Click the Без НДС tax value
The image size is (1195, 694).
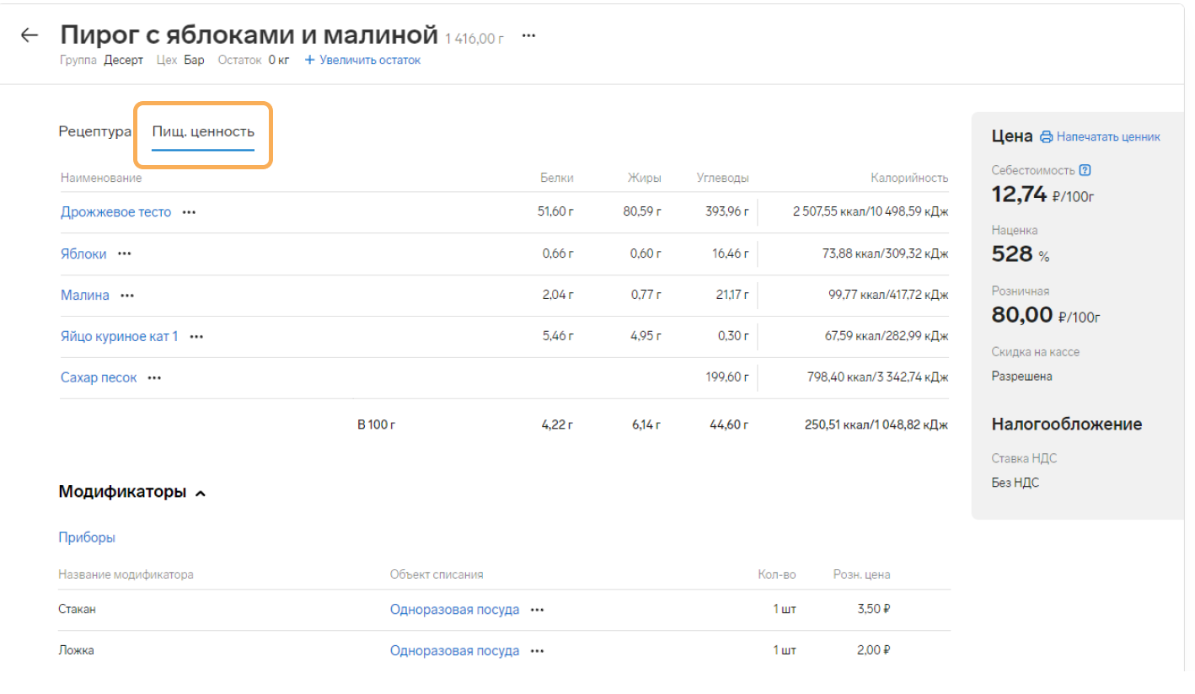pos(1015,483)
